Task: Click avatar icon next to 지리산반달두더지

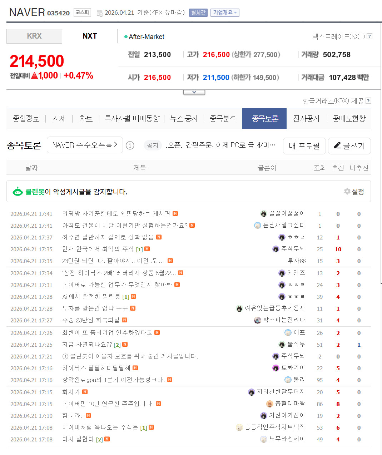Action: pos(252,392)
